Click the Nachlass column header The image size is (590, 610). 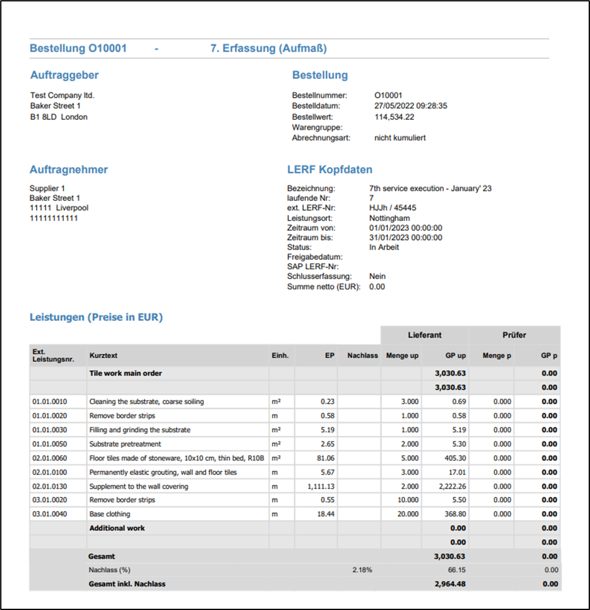pyautogui.click(x=362, y=356)
